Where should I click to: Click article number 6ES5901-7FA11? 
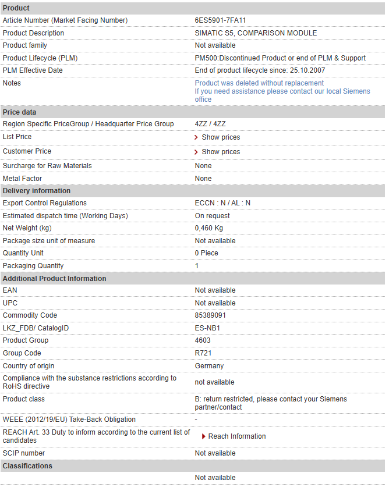(220, 20)
